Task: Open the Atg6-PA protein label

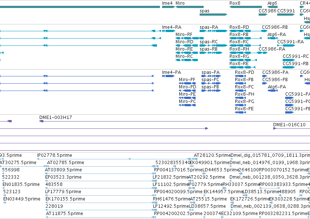Action: coord(277,87)
